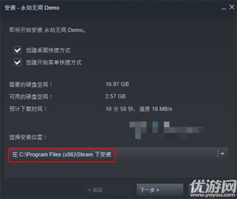Uncheck the 创建桌面快捷方式 checkbox
The height and width of the screenshot is (199, 237).
[18, 50]
